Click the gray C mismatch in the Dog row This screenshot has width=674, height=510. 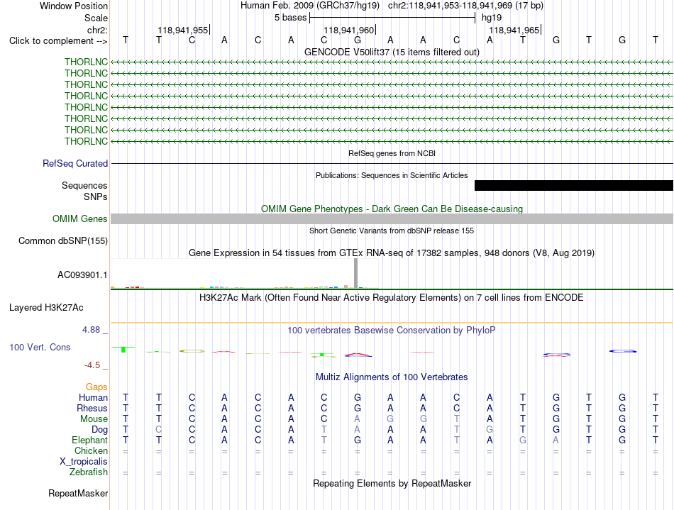pos(159,429)
